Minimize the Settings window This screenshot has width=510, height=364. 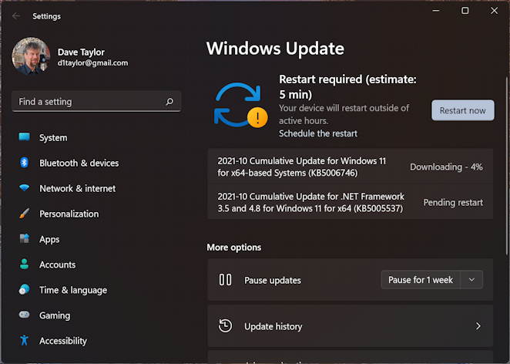(436, 11)
